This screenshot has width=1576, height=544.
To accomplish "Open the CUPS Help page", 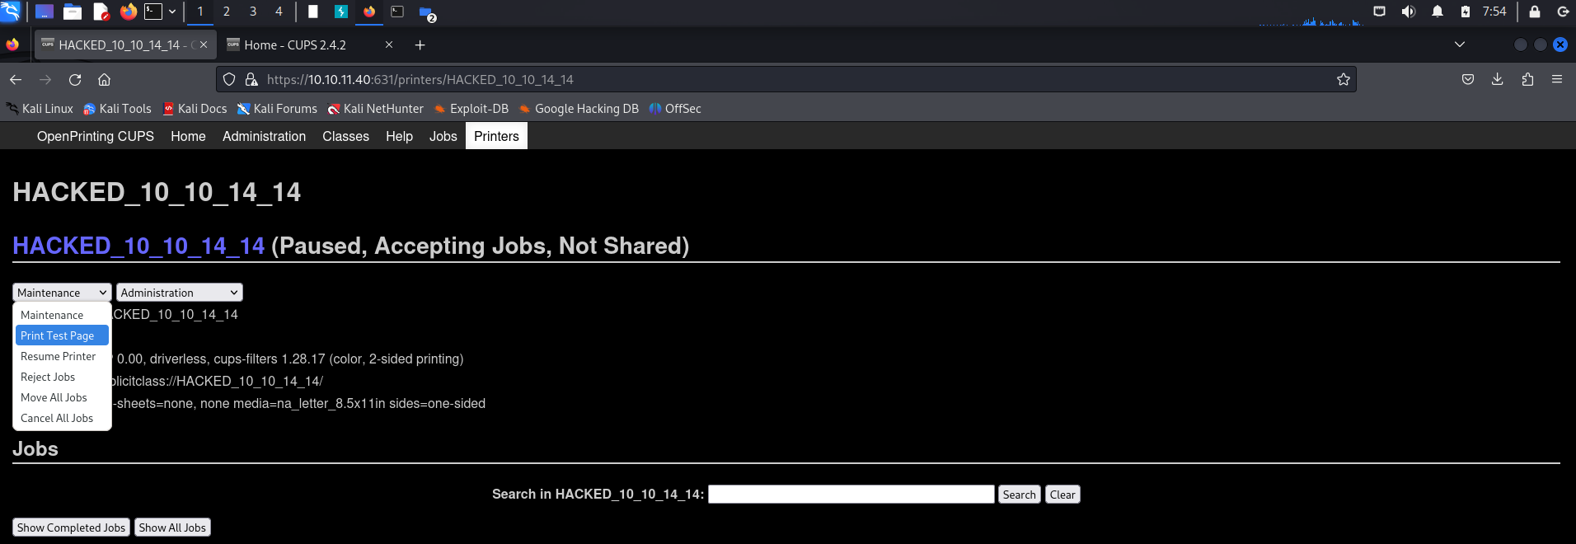I will pos(399,136).
